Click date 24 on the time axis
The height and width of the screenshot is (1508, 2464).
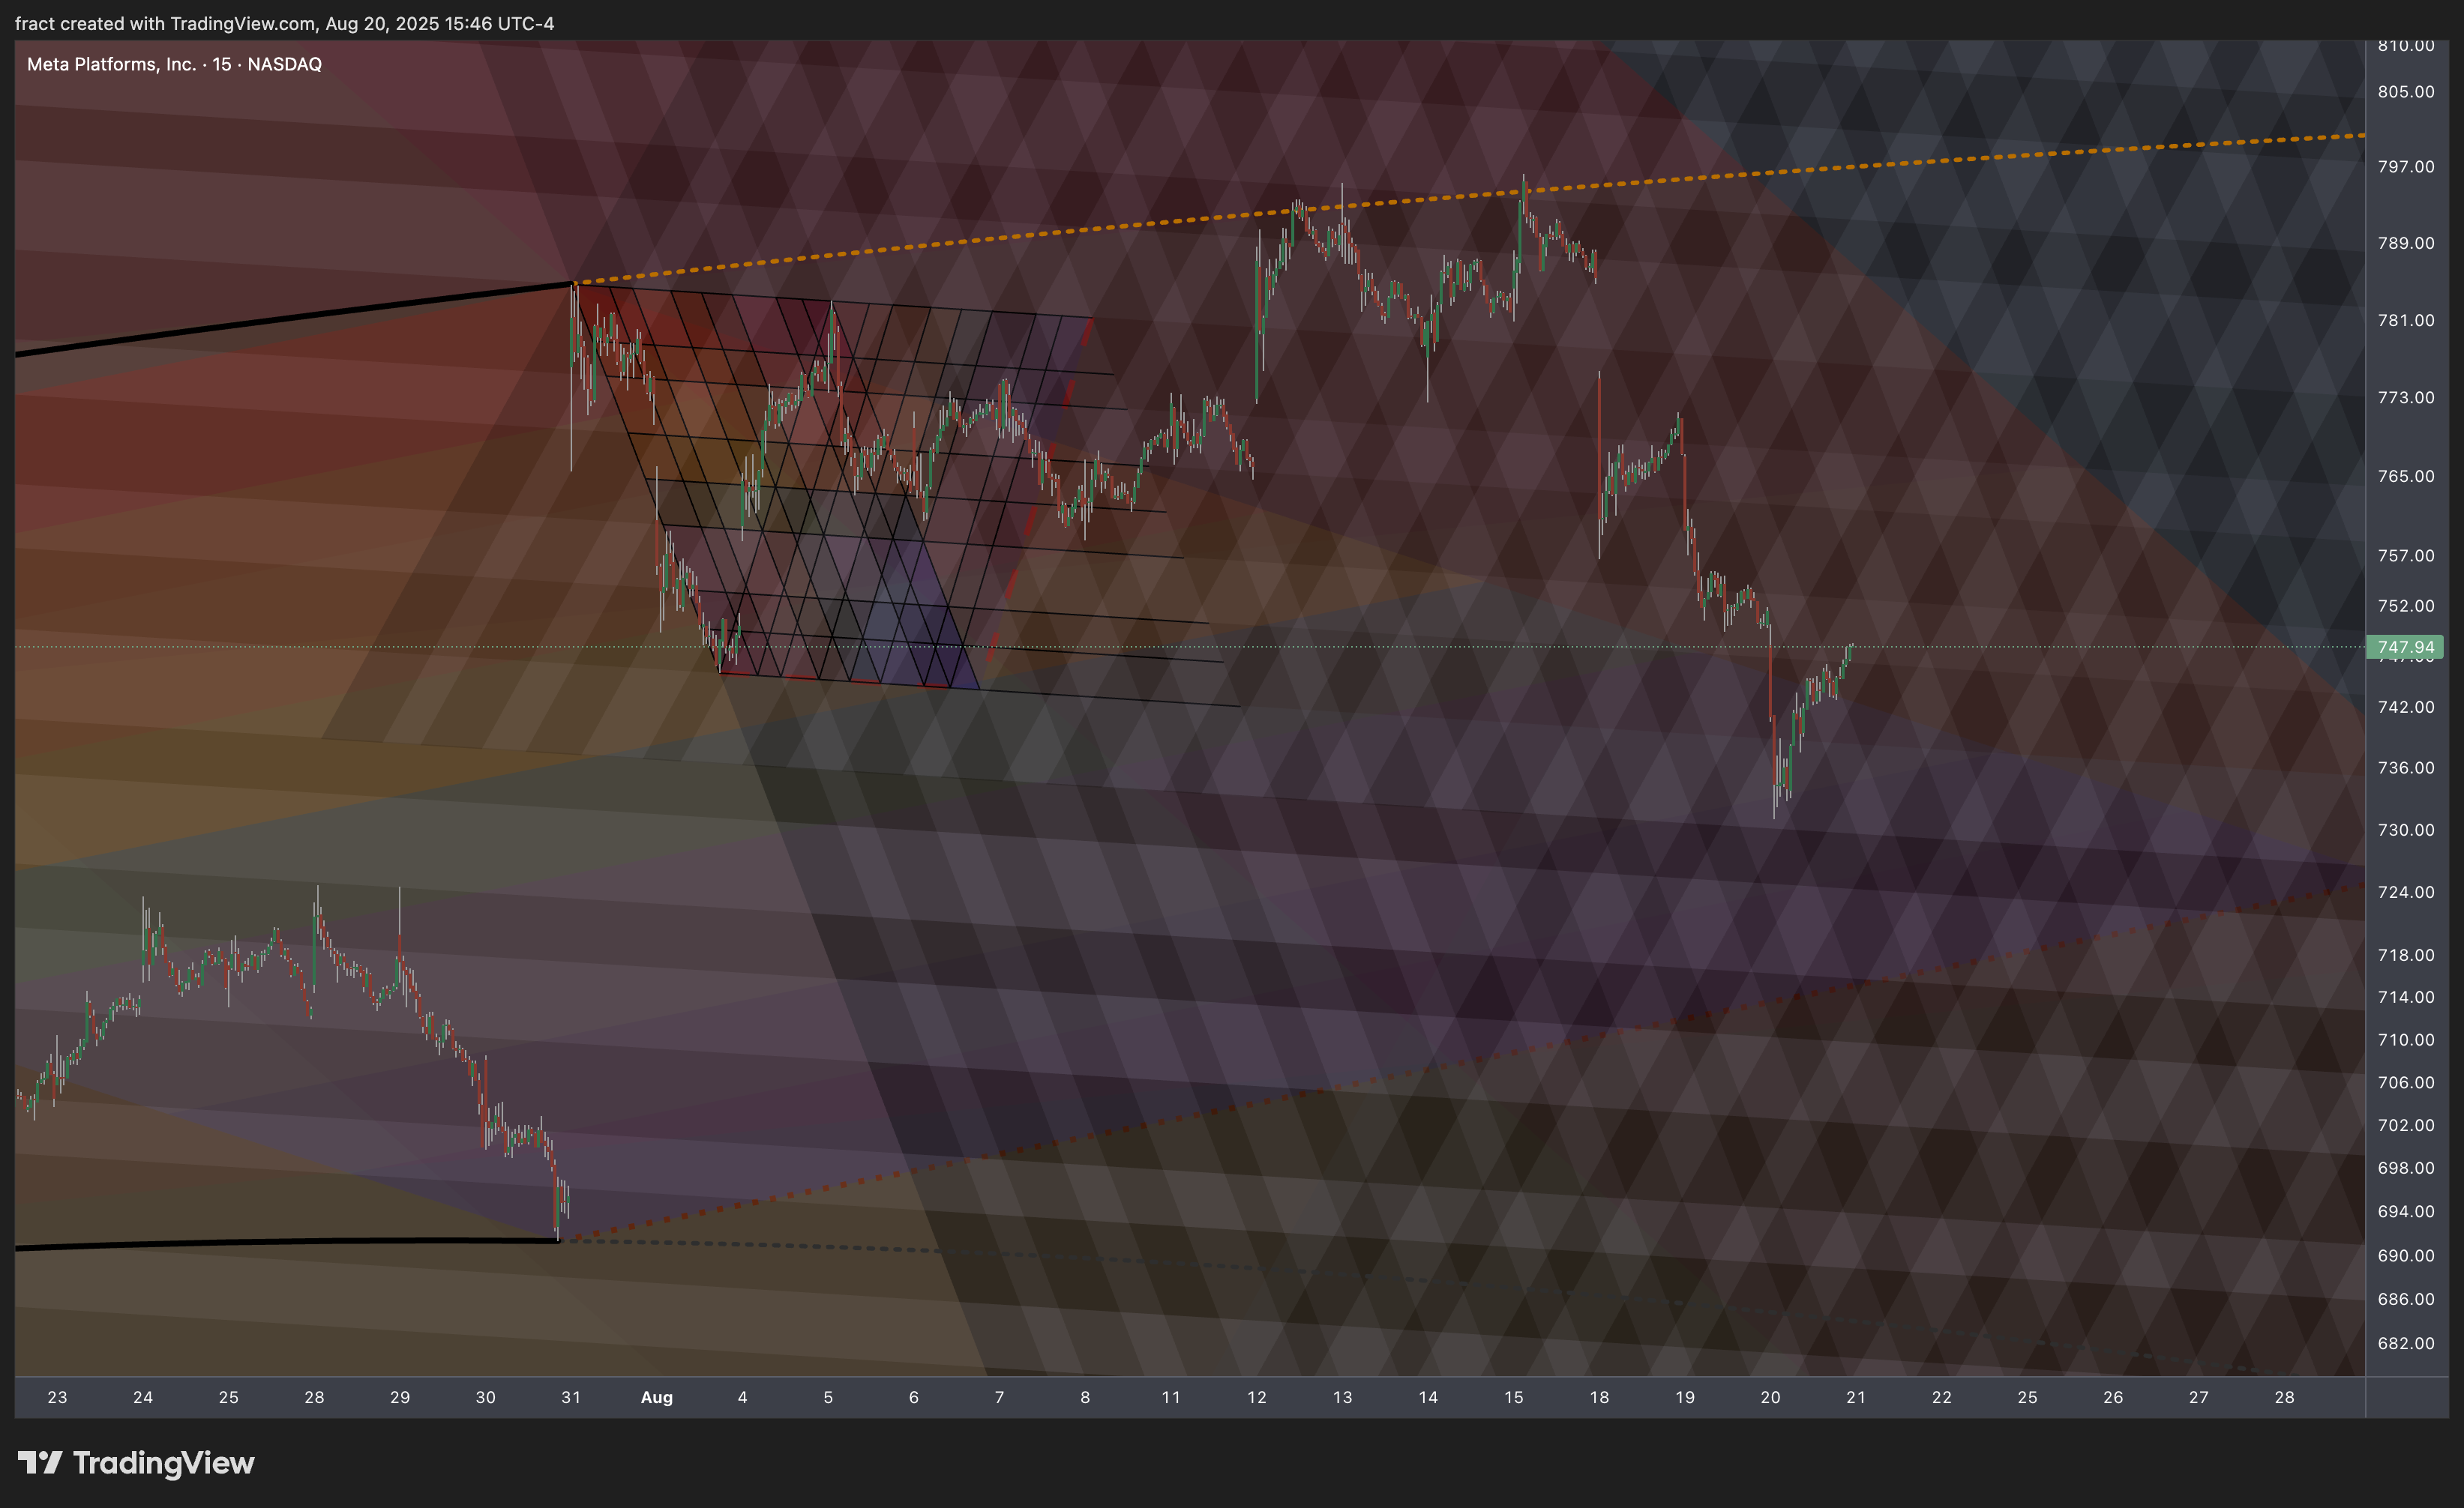(143, 1397)
